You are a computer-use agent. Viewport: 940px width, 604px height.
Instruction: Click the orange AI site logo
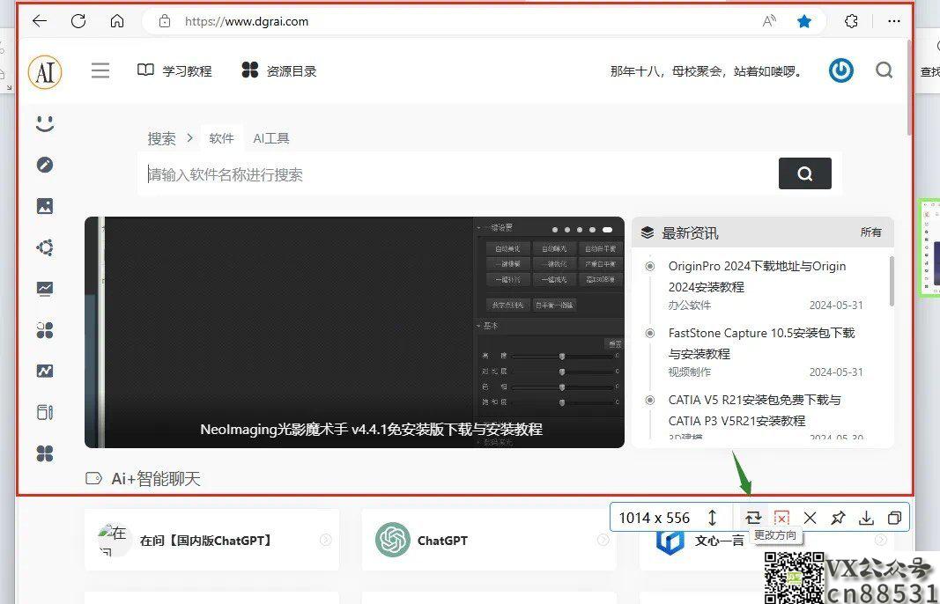[x=45, y=72]
